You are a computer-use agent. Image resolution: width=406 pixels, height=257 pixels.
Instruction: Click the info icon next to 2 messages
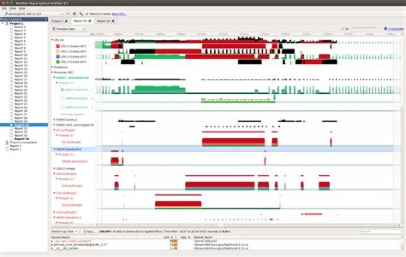tap(386, 29)
